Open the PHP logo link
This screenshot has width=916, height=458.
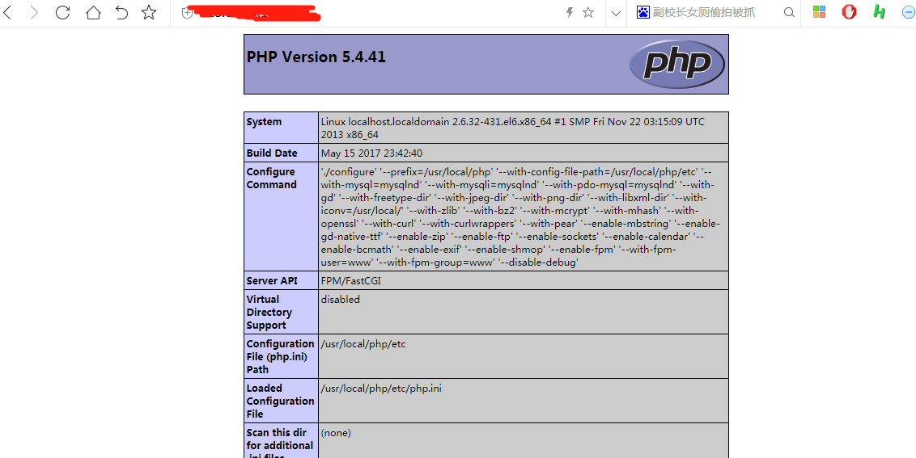click(677, 64)
